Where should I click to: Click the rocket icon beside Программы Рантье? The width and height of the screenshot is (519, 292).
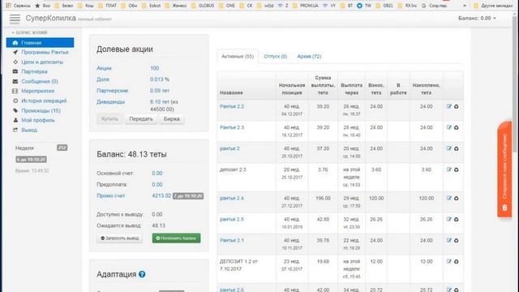pos(15,52)
